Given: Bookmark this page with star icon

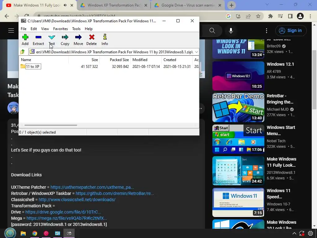Looking at the screenshot, I should [258, 16].
